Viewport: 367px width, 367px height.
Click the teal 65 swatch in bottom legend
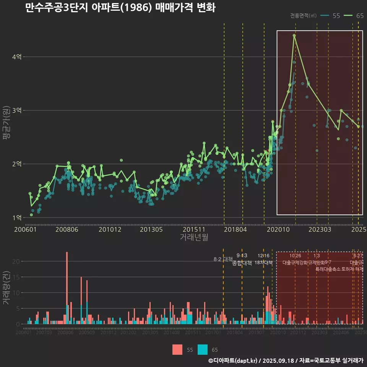203,349
